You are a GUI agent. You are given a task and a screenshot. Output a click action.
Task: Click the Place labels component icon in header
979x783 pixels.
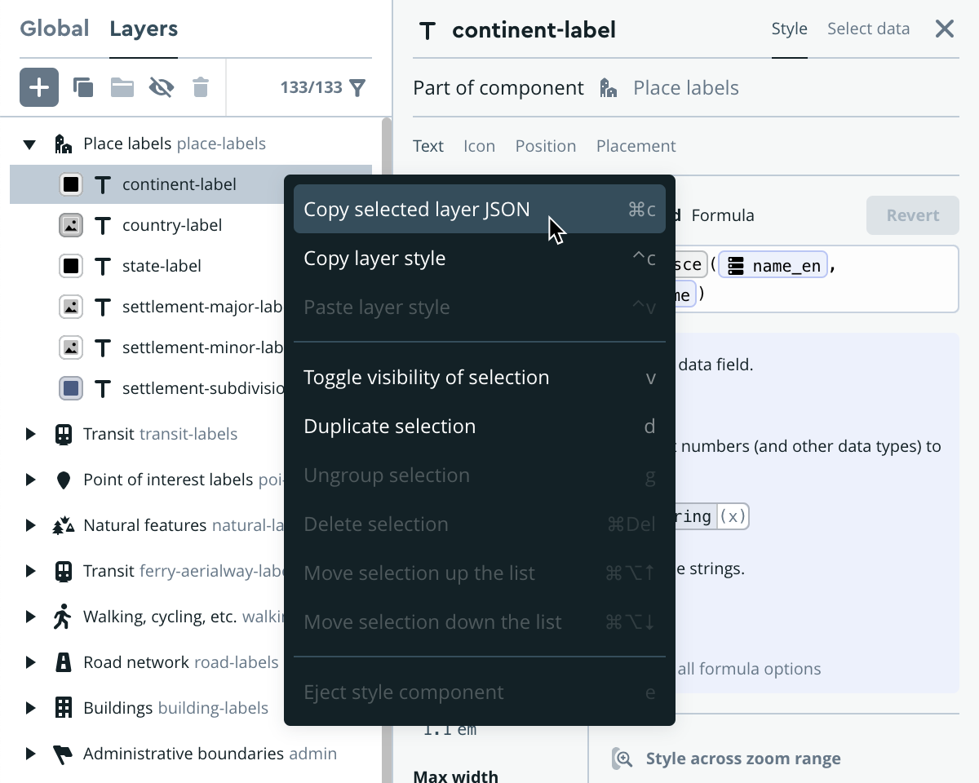click(607, 87)
